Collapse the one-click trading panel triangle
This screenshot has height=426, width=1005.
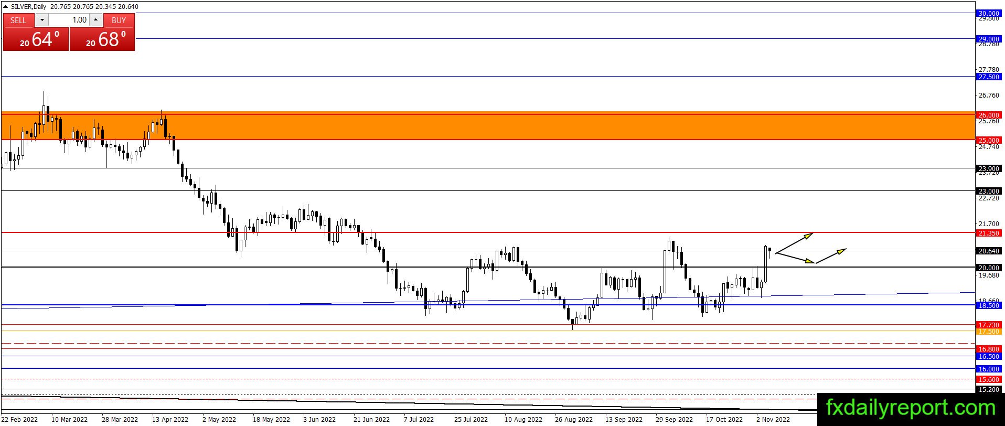(5, 7)
